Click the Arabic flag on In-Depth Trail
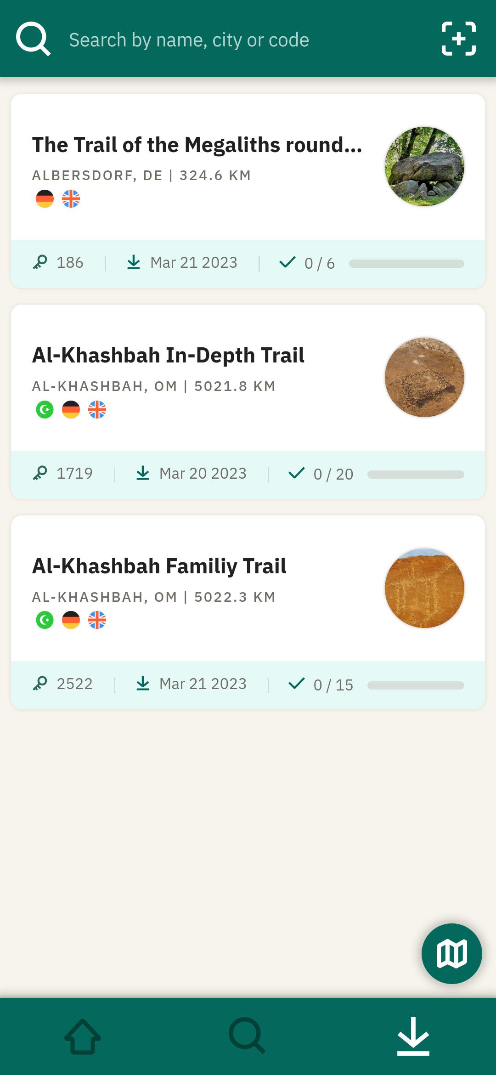This screenshot has width=496, height=1075. (45, 409)
